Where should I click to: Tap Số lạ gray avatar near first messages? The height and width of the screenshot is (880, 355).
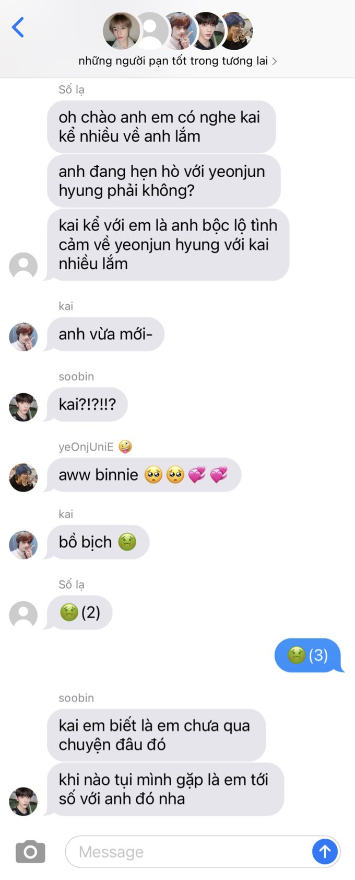23,266
